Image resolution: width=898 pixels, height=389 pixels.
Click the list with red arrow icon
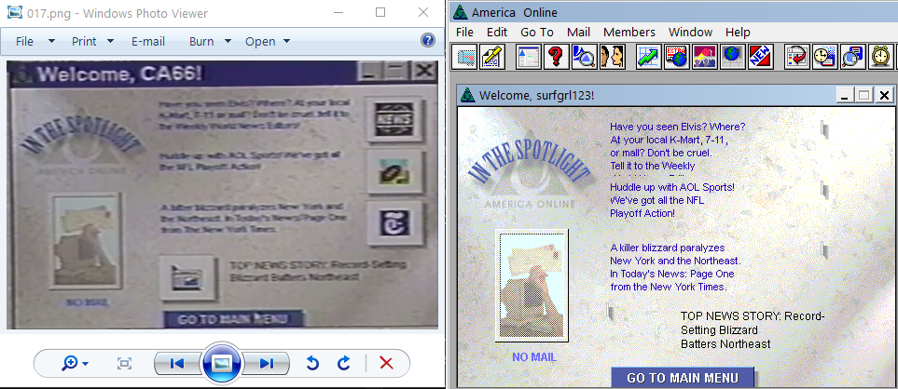[x=796, y=57]
